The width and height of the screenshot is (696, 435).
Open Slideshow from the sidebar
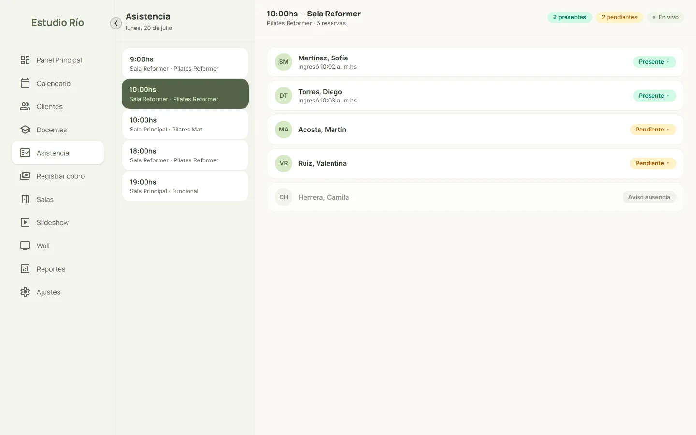(x=58, y=222)
